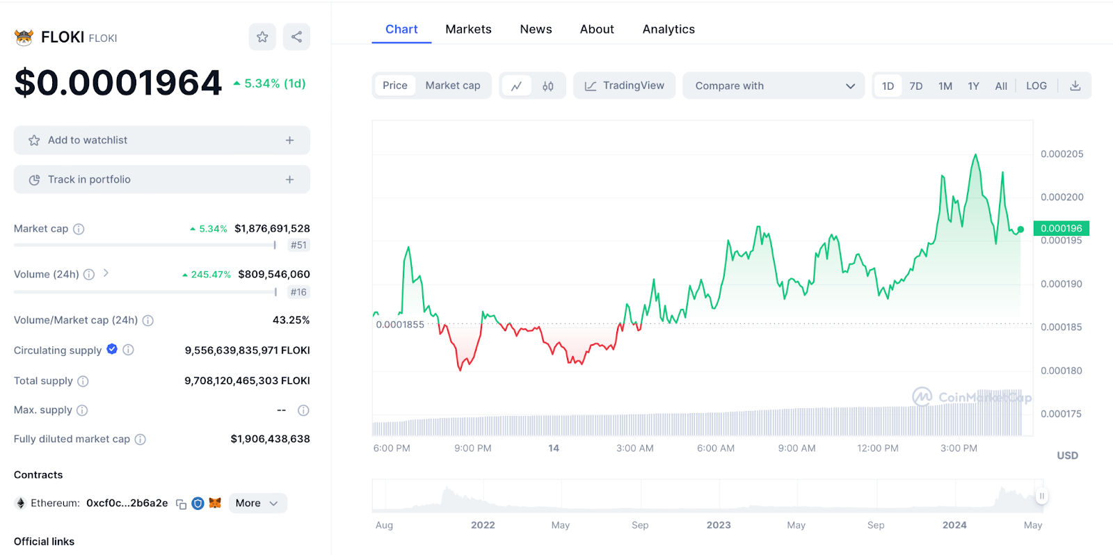Copy the Ethereum contract address
1113x555 pixels.
pyautogui.click(x=181, y=504)
